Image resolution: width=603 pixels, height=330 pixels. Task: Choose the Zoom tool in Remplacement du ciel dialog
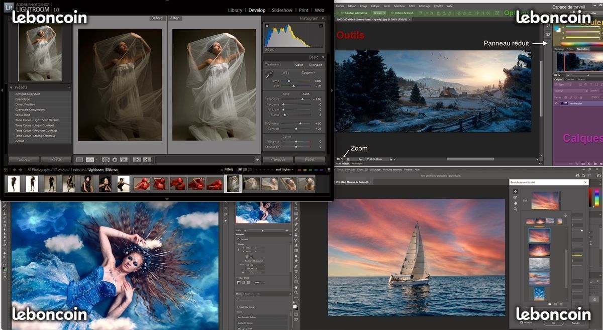(515, 208)
